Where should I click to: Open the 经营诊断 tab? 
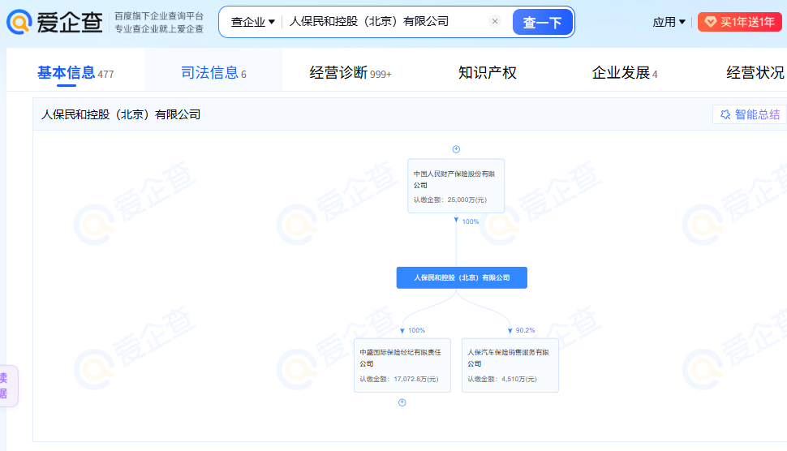point(350,73)
